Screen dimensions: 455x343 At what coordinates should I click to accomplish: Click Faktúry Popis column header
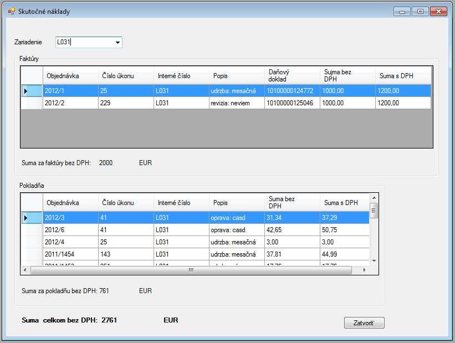(x=237, y=76)
